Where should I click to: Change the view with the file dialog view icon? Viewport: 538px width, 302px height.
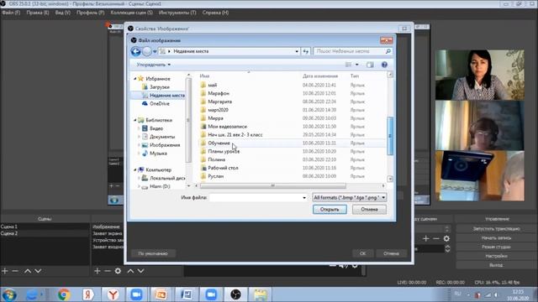point(349,65)
